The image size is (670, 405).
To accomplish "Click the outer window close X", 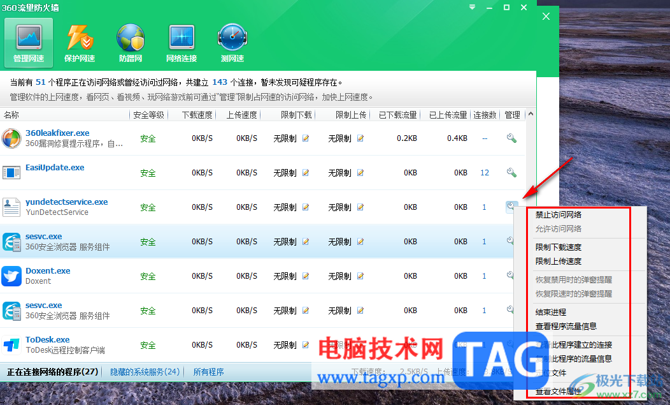I will click(x=546, y=17).
